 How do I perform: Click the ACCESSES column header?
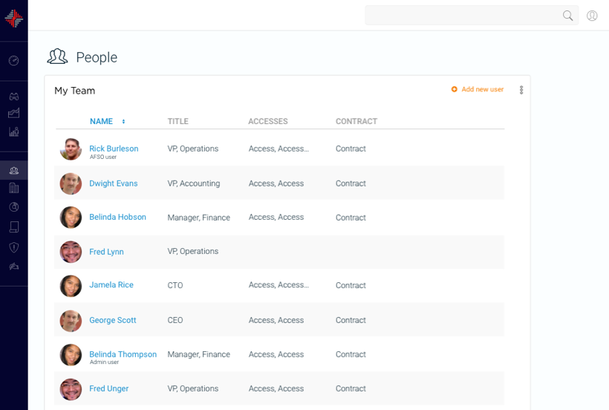pyautogui.click(x=267, y=122)
